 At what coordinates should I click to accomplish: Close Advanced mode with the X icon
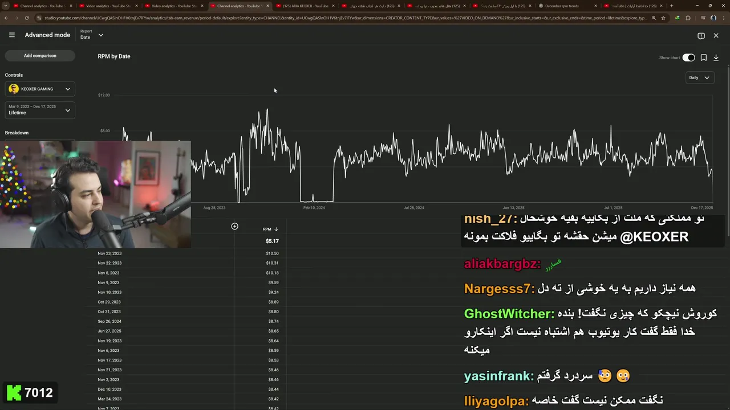716,35
